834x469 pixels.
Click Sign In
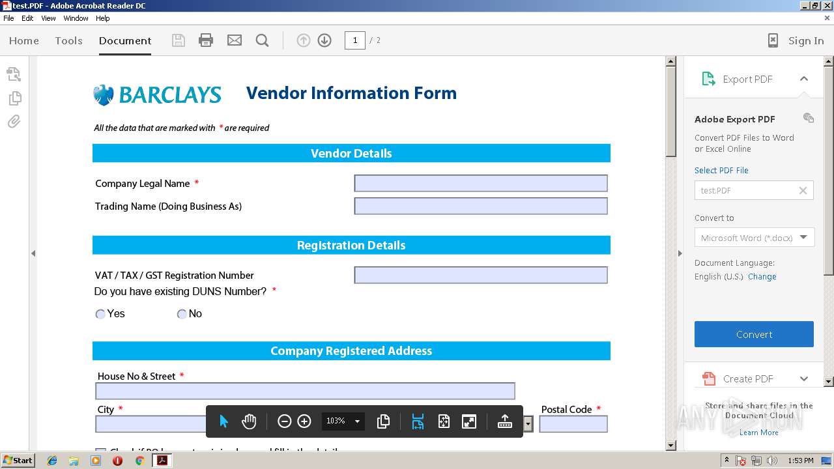[x=806, y=40]
